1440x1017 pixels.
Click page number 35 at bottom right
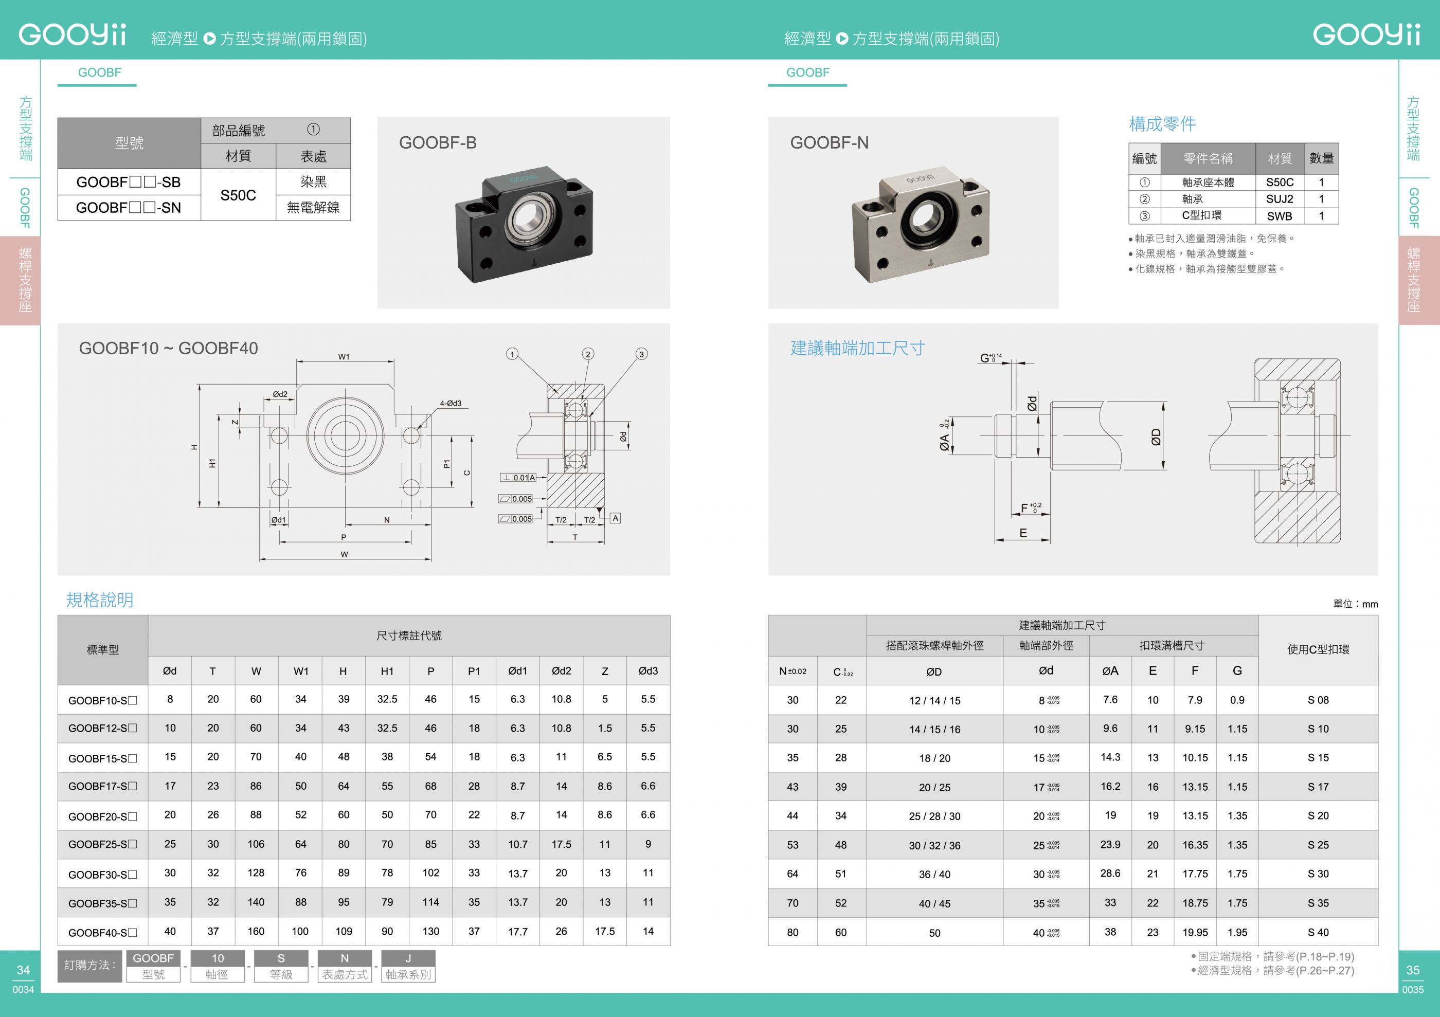pyautogui.click(x=1413, y=970)
